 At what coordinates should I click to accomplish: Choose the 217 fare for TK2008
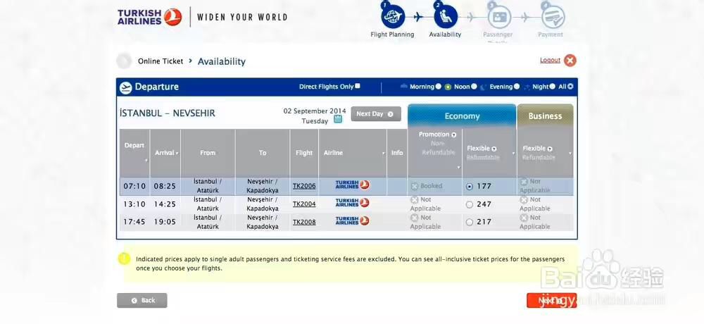point(470,222)
